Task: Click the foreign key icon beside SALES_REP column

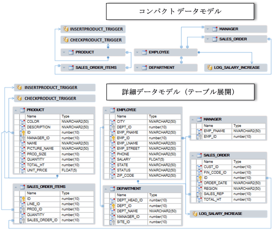Action: pyautogui.click(x=200, y=194)
